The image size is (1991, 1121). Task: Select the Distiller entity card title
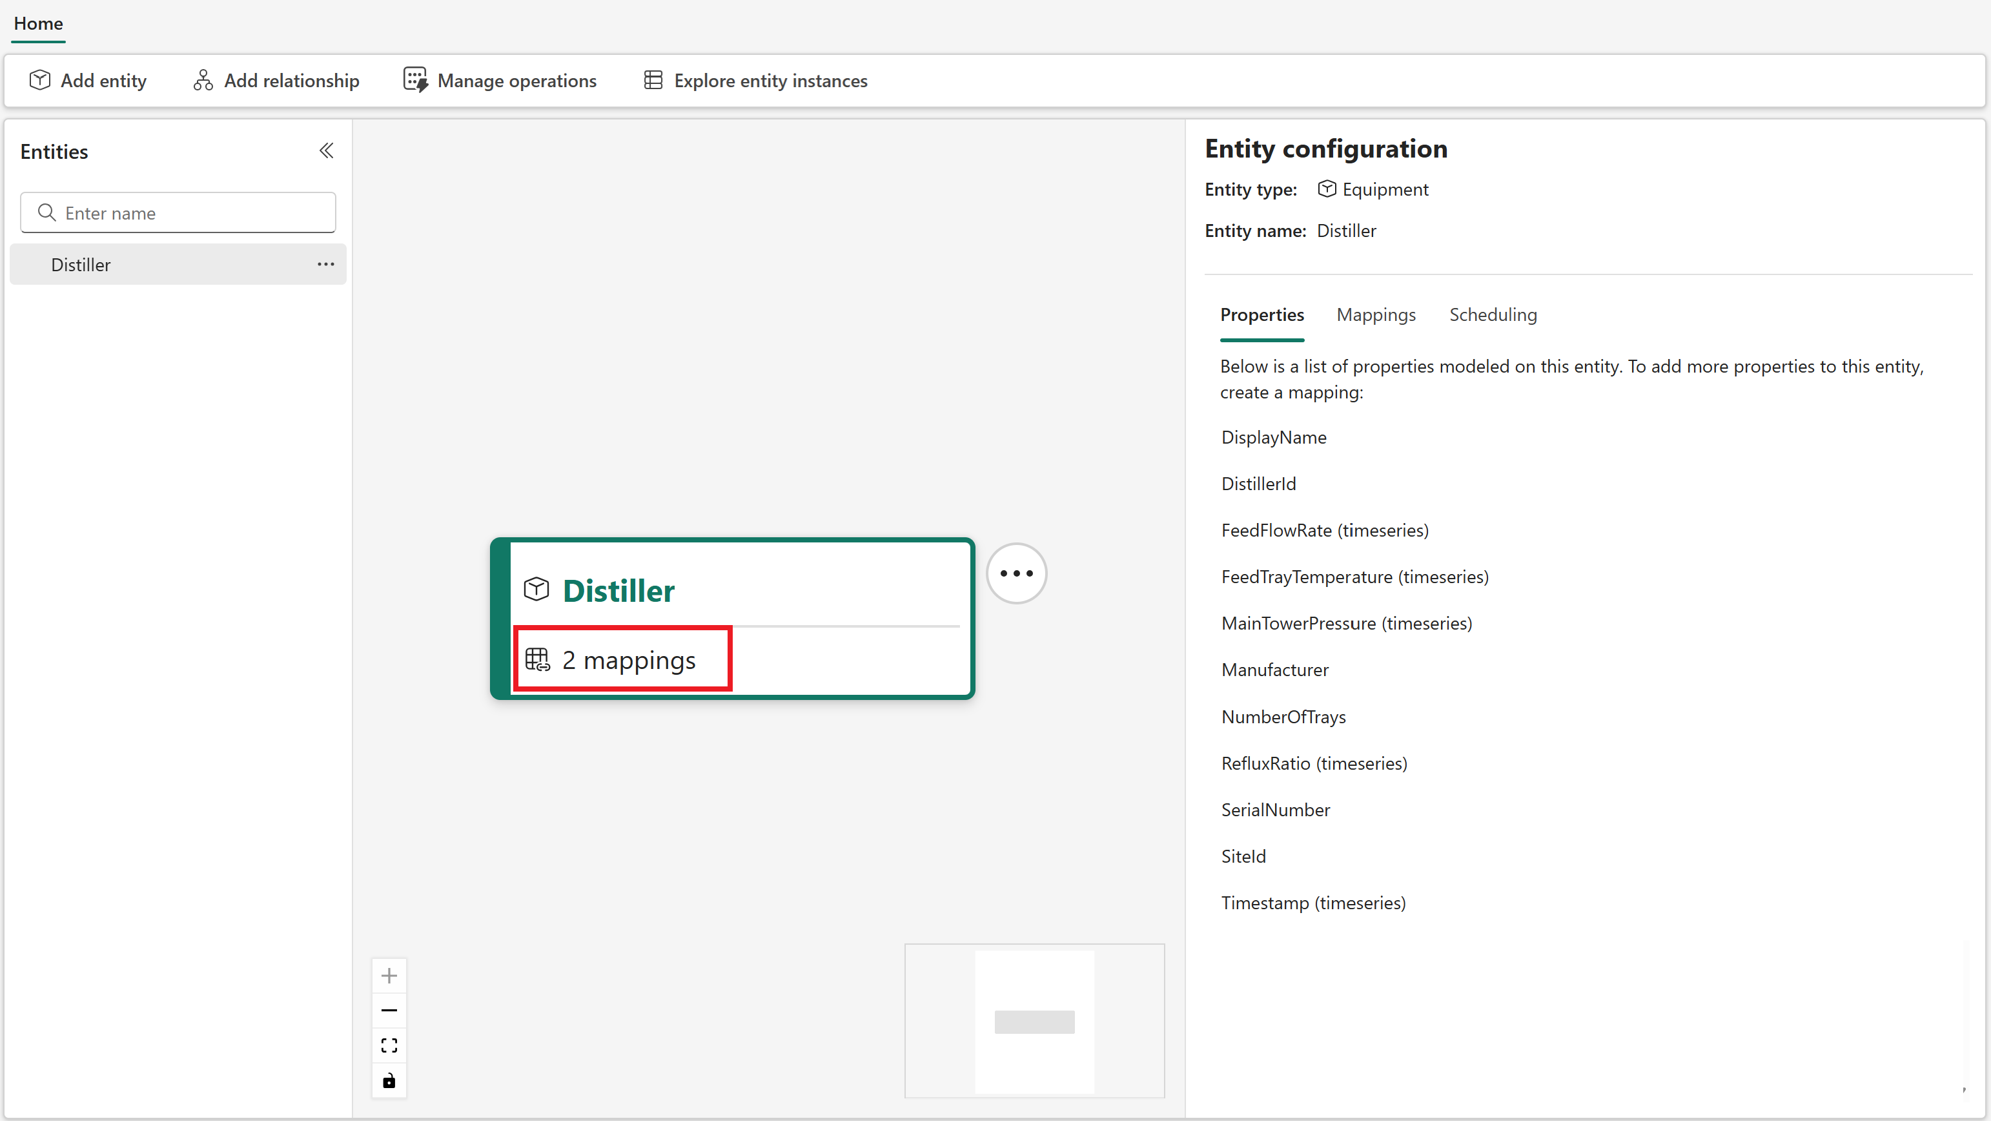coord(618,591)
